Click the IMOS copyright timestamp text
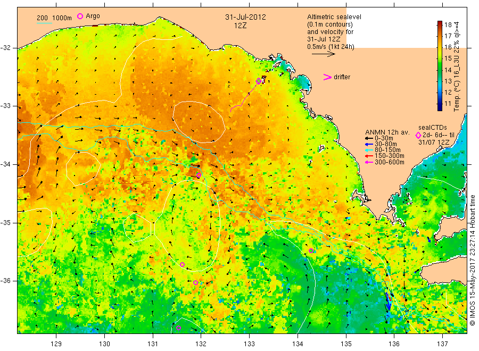 point(472,260)
